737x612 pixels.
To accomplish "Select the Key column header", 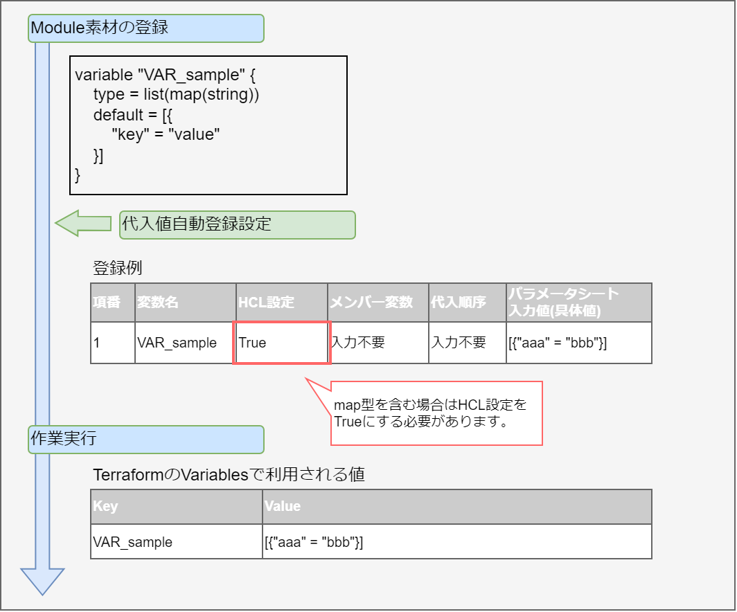I will (x=176, y=507).
